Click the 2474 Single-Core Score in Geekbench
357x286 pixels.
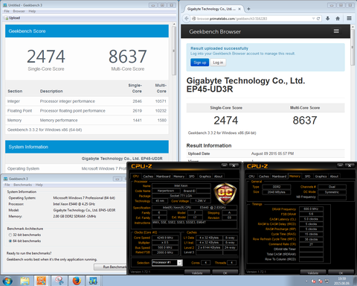tap(46, 57)
